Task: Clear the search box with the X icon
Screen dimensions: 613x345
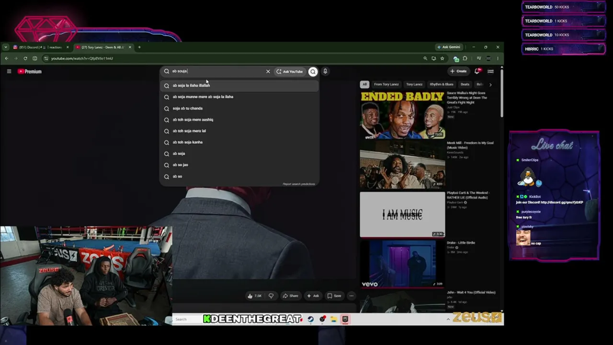Action: [268, 71]
